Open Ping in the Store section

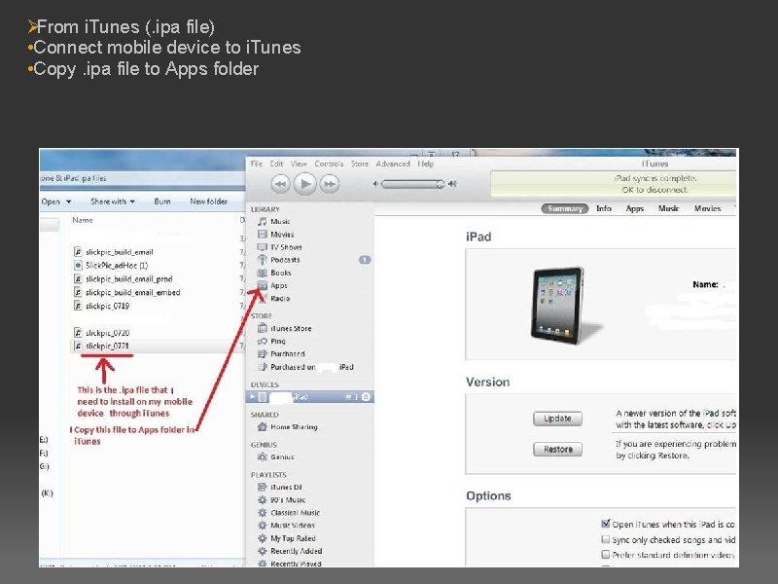tap(278, 342)
